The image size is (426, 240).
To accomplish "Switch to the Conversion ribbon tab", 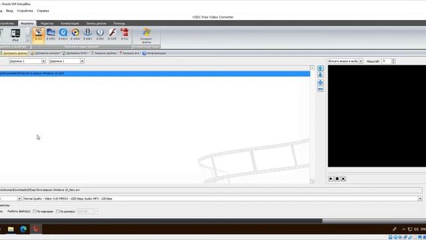I will coord(70,23).
